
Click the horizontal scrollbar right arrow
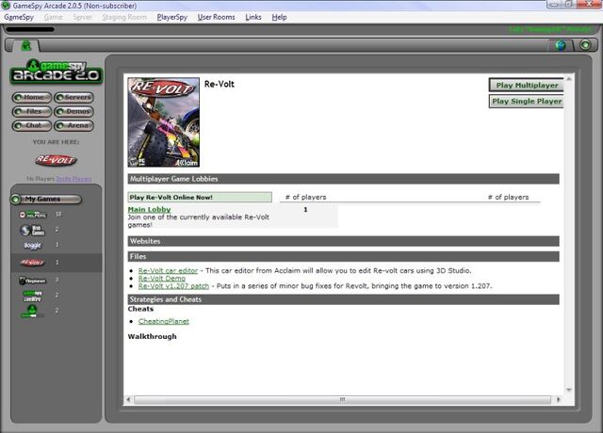tap(558, 399)
